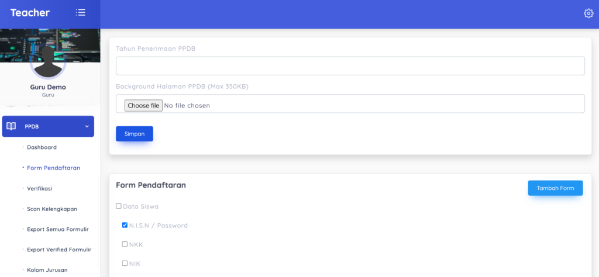Tick the NIK checkbox
Viewport: 599px width, 277px height.
pos(125,263)
